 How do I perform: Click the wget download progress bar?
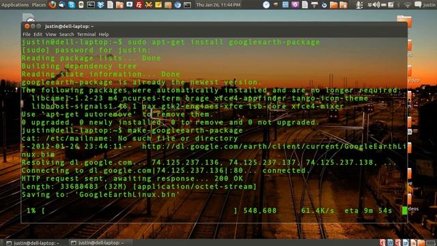tap(140, 211)
